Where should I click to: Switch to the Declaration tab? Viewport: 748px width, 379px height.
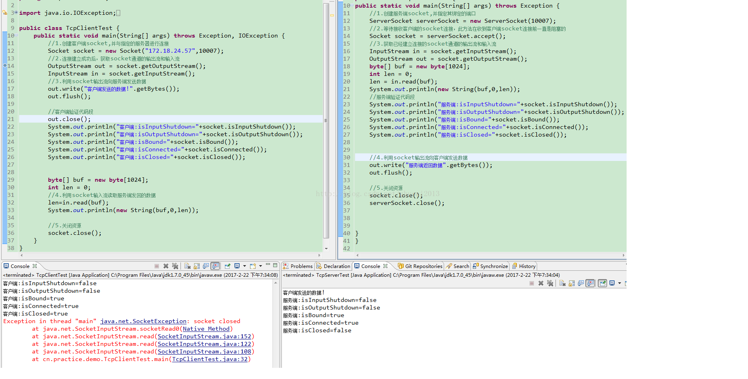[333, 266]
